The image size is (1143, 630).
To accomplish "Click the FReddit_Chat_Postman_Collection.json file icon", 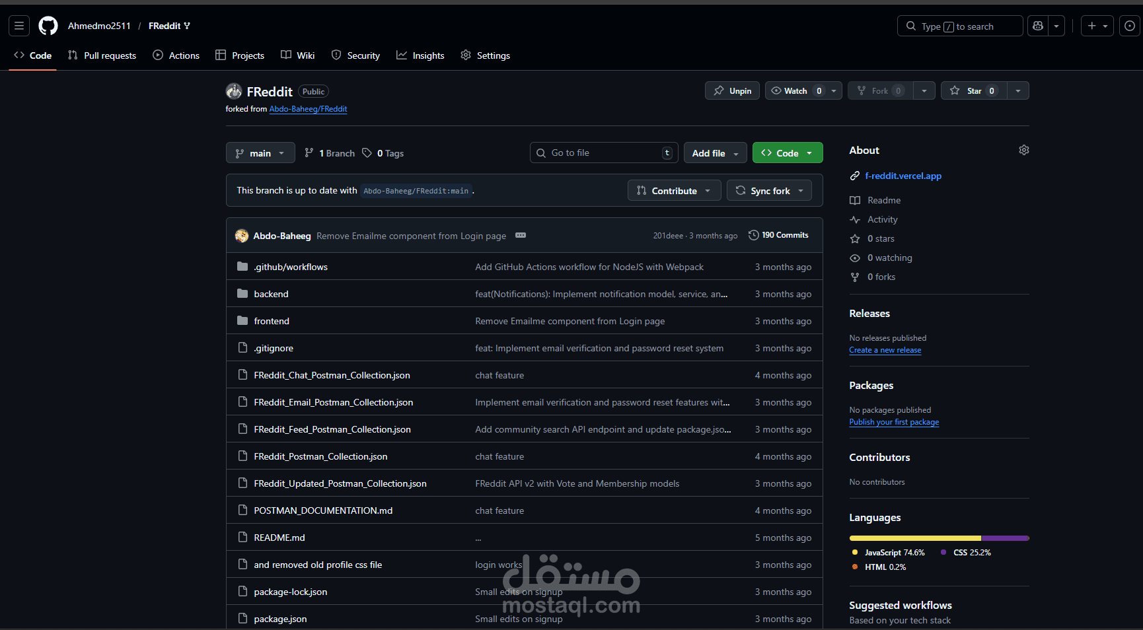I will [x=242, y=375].
